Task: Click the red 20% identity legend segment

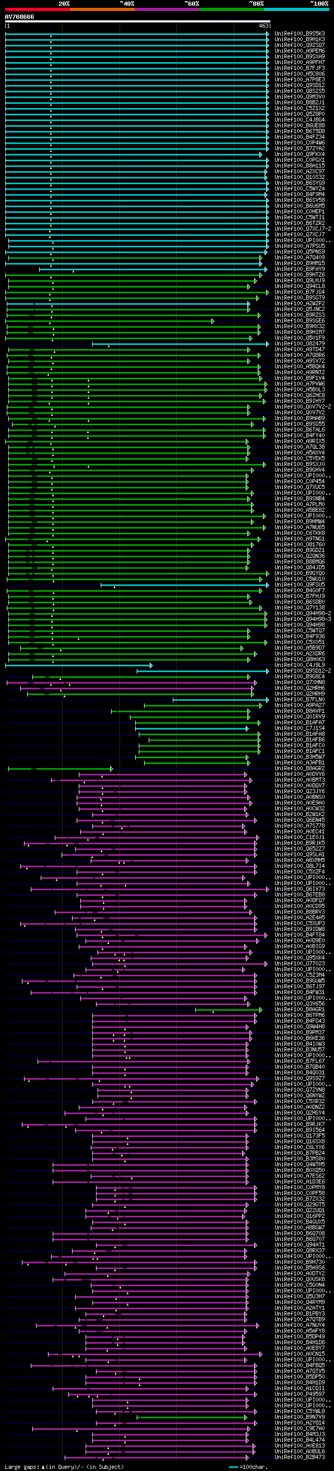Action: (37, 9)
